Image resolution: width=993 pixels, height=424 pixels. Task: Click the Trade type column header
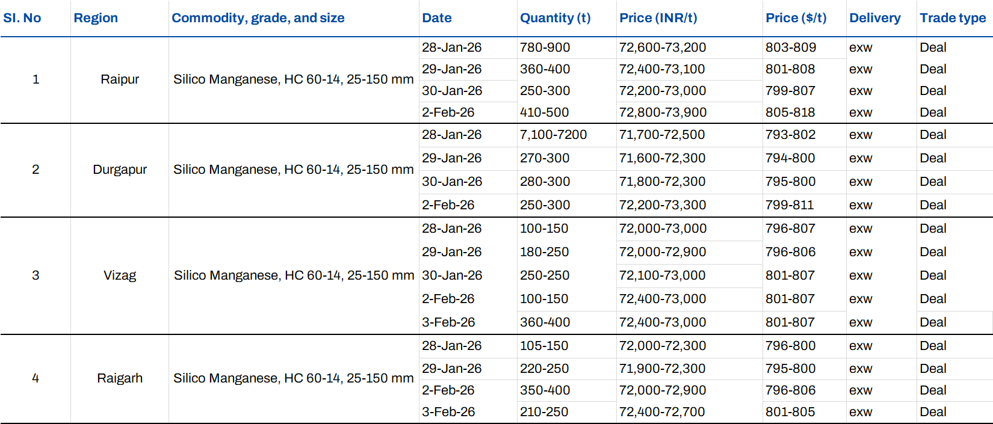(953, 18)
